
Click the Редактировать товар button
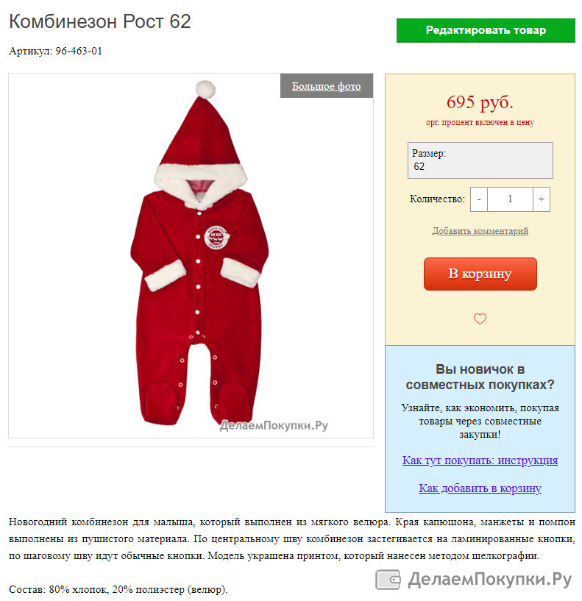(486, 30)
